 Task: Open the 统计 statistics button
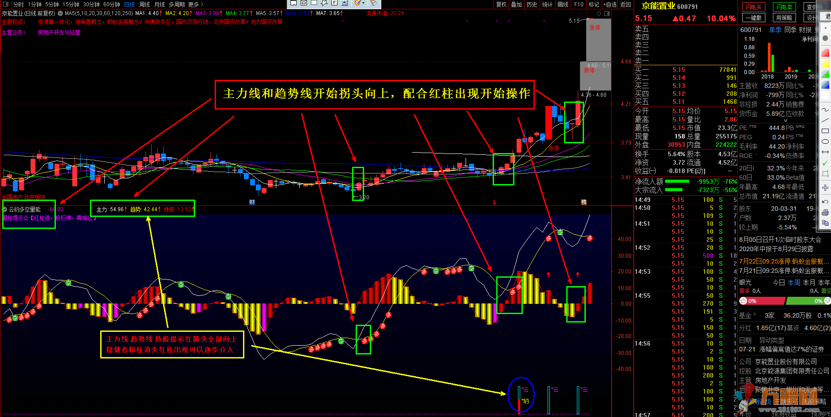pos(548,4)
